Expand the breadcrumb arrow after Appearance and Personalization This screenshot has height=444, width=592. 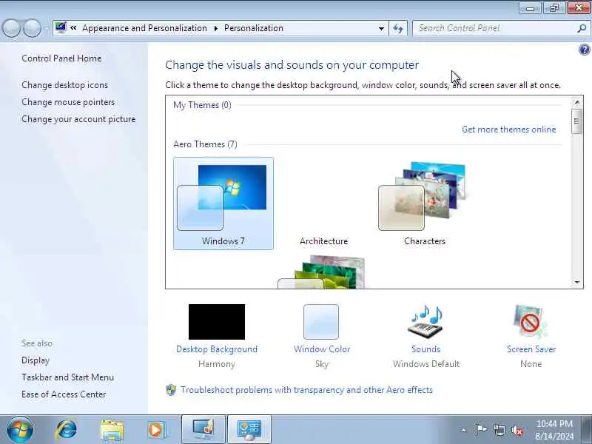216,28
